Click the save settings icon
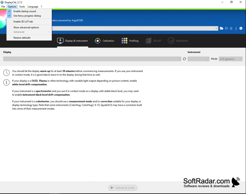This screenshot has height=194, width=246. pos(226,28)
